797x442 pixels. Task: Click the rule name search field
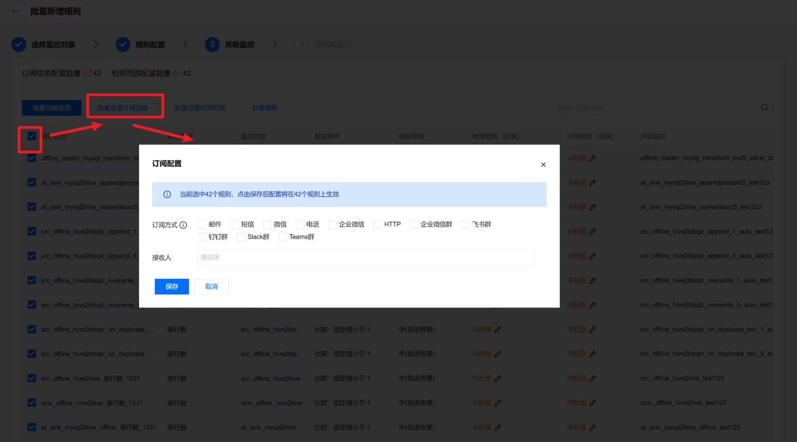(655, 108)
